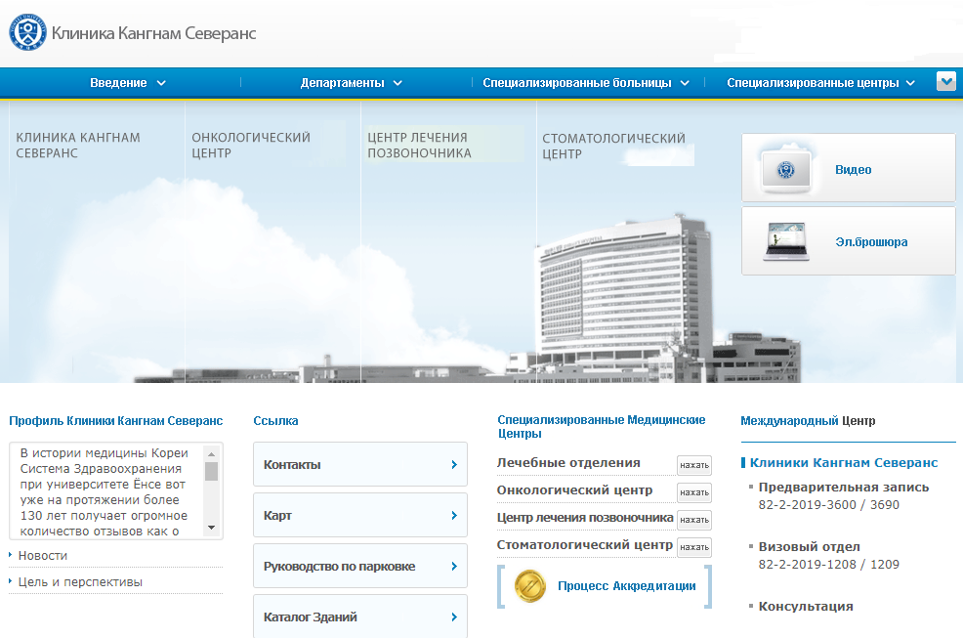
Task: Select the ОНКОЛОГИЧЕСКИЙ ЦЕНТР banner tab
Action: tap(251, 145)
